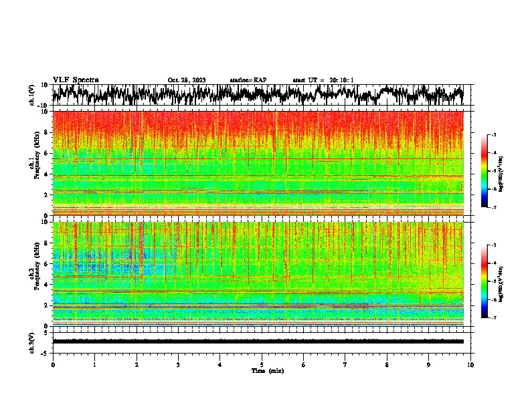
Task: Click the "-3" tick on ch.2 colorbar
Action: point(494,245)
